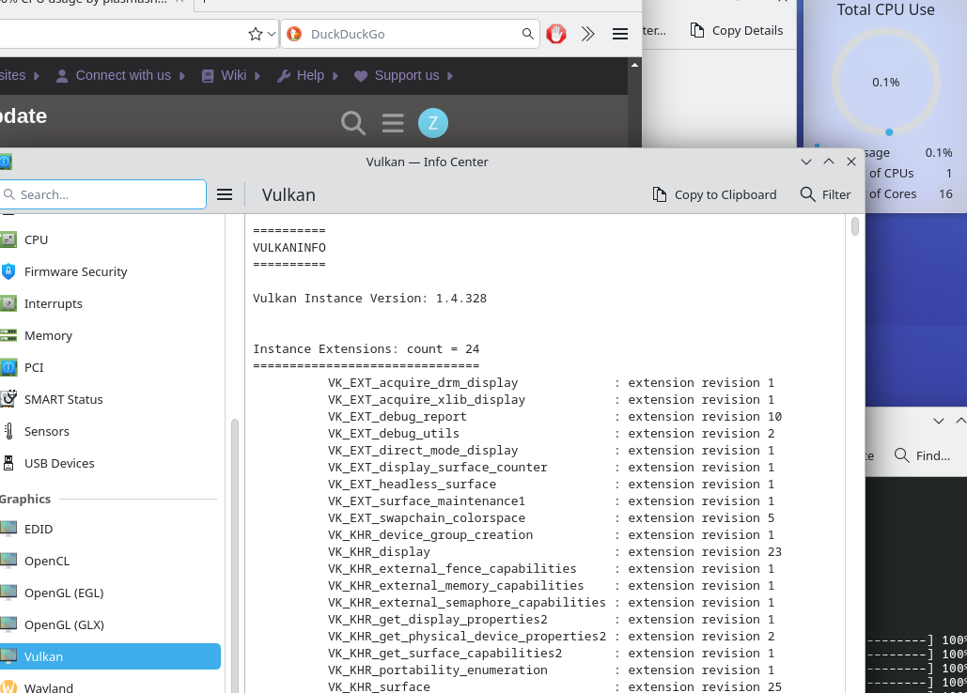Screen dimensions: 967x693
Task: Select the Sensors thermometer icon
Action: (x=8, y=431)
